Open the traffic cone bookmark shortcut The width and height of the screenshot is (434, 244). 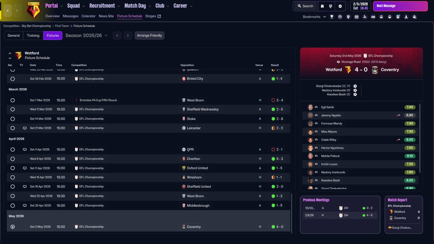[406, 17]
